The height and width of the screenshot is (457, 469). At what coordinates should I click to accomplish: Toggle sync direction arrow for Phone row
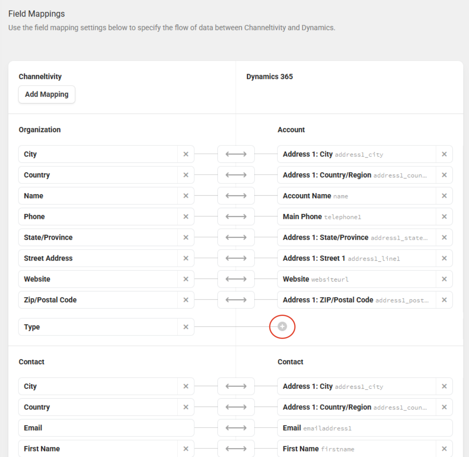click(x=236, y=216)
